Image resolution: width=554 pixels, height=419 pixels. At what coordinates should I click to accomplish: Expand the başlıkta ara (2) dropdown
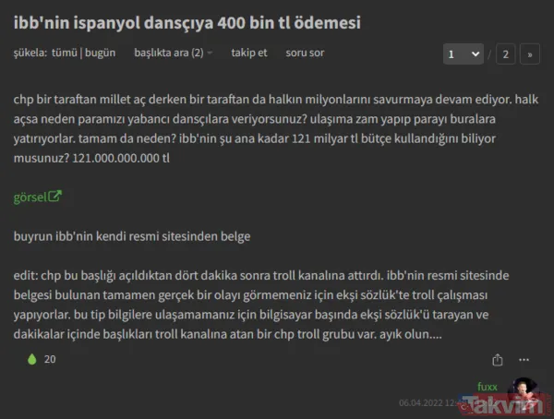click(174, 53)
